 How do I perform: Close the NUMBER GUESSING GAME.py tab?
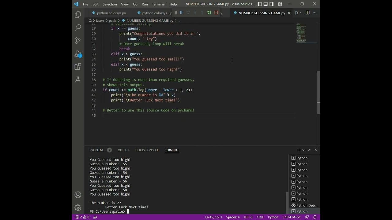pos(289,13)
